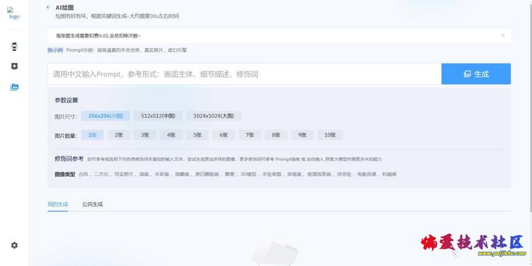Set image count to 8张
This screenshot has height=266, width=532.
coord(276,134)
